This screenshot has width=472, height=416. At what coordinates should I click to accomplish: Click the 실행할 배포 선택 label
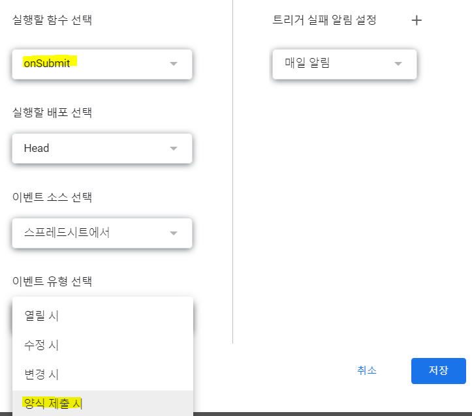52,112
